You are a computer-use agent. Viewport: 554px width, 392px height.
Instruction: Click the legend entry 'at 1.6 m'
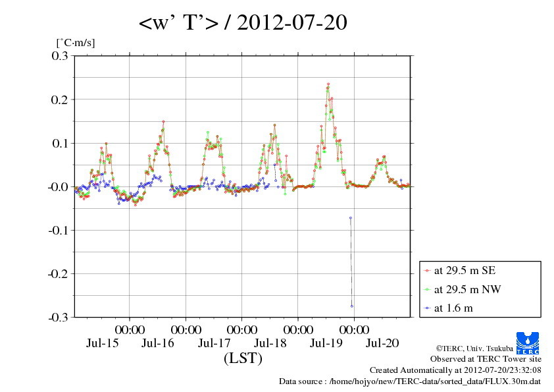click(453, 308)
